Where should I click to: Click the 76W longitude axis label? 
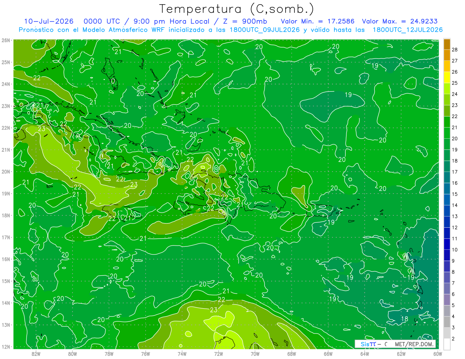click(x=145, y=354)
